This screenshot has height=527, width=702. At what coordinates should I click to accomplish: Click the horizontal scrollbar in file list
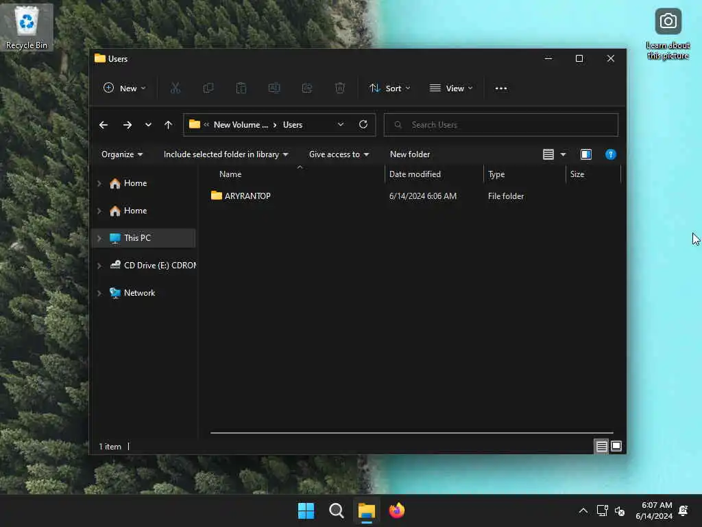(411, 433)
